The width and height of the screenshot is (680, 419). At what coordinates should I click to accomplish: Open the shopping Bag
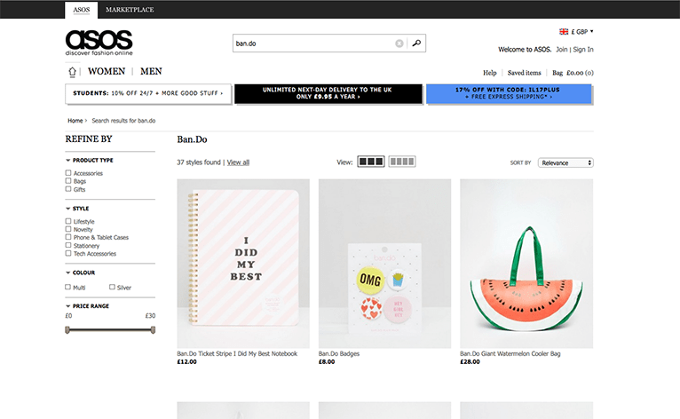click(x=557, y=73)
